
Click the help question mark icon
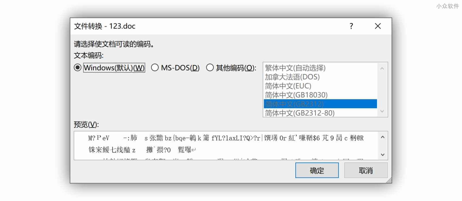351,26
